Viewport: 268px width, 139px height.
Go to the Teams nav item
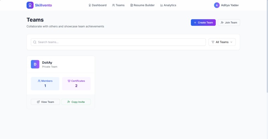pos(118,5)
